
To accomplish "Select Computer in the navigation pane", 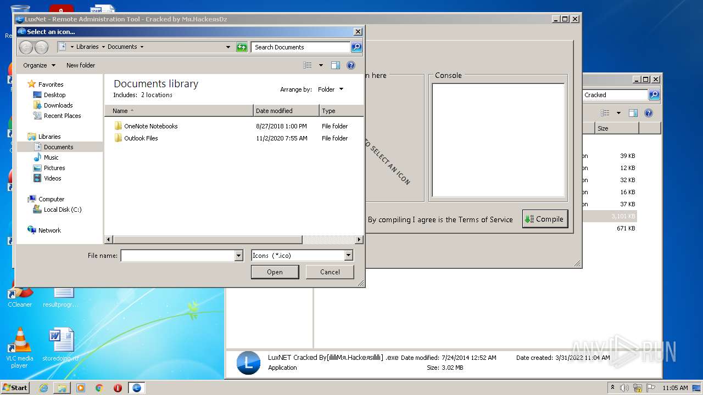I will (51, 199).
